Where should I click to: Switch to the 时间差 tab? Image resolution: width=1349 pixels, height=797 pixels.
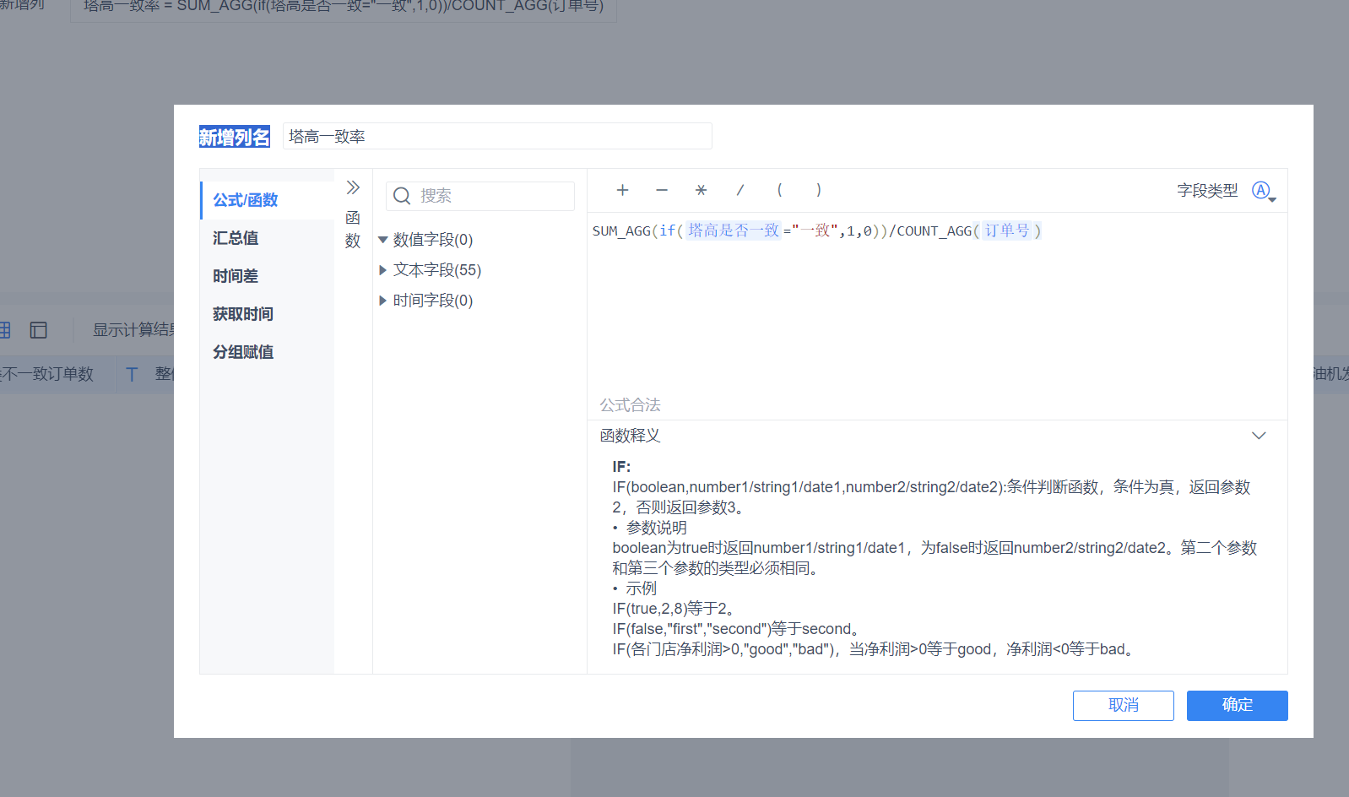(x=268, y=276)
